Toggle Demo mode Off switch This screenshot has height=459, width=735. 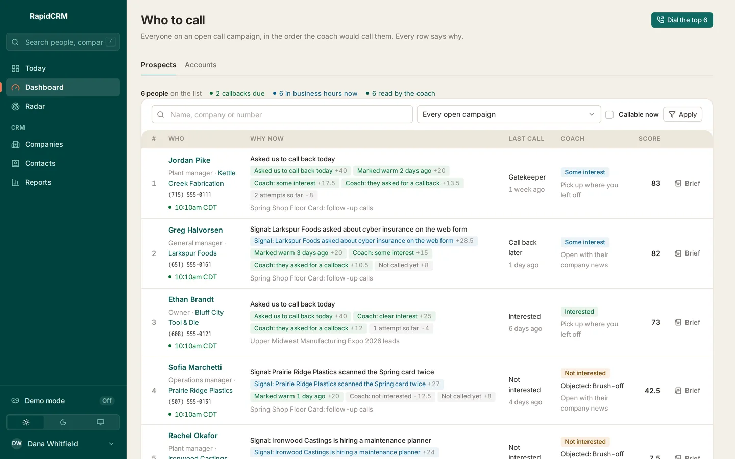point(107,401)
